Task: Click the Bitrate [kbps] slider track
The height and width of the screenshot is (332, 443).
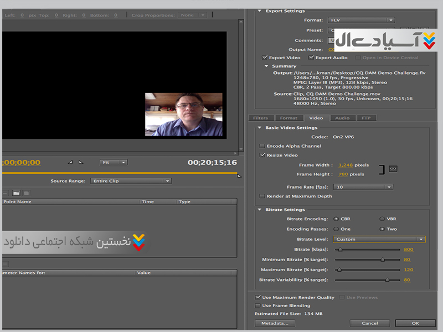Action: tap(368, 250)
